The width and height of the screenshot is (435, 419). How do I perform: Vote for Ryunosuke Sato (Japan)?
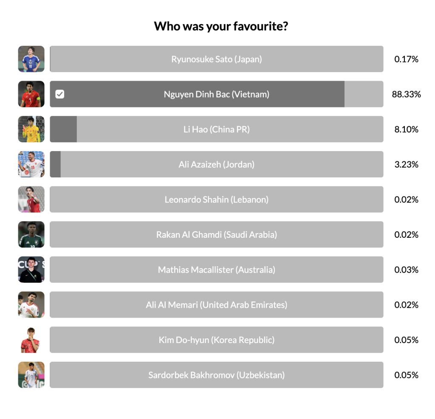pyautogui.click(x=216, y=59)
